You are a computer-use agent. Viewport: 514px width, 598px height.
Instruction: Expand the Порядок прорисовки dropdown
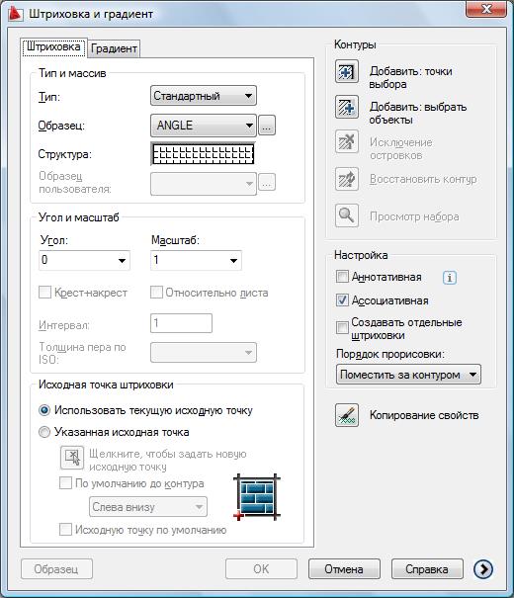[408, 375]
